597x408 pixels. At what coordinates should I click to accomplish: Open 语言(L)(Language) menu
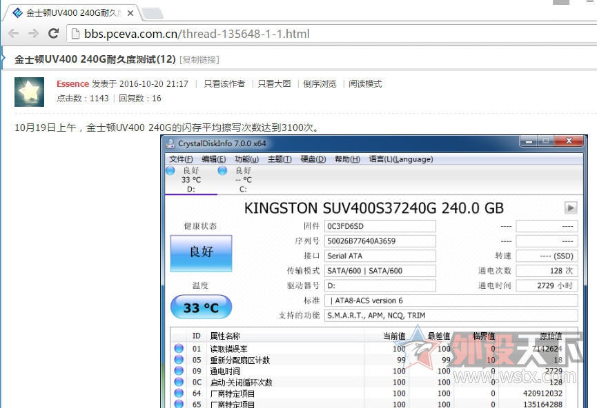(x=401, y=159)
